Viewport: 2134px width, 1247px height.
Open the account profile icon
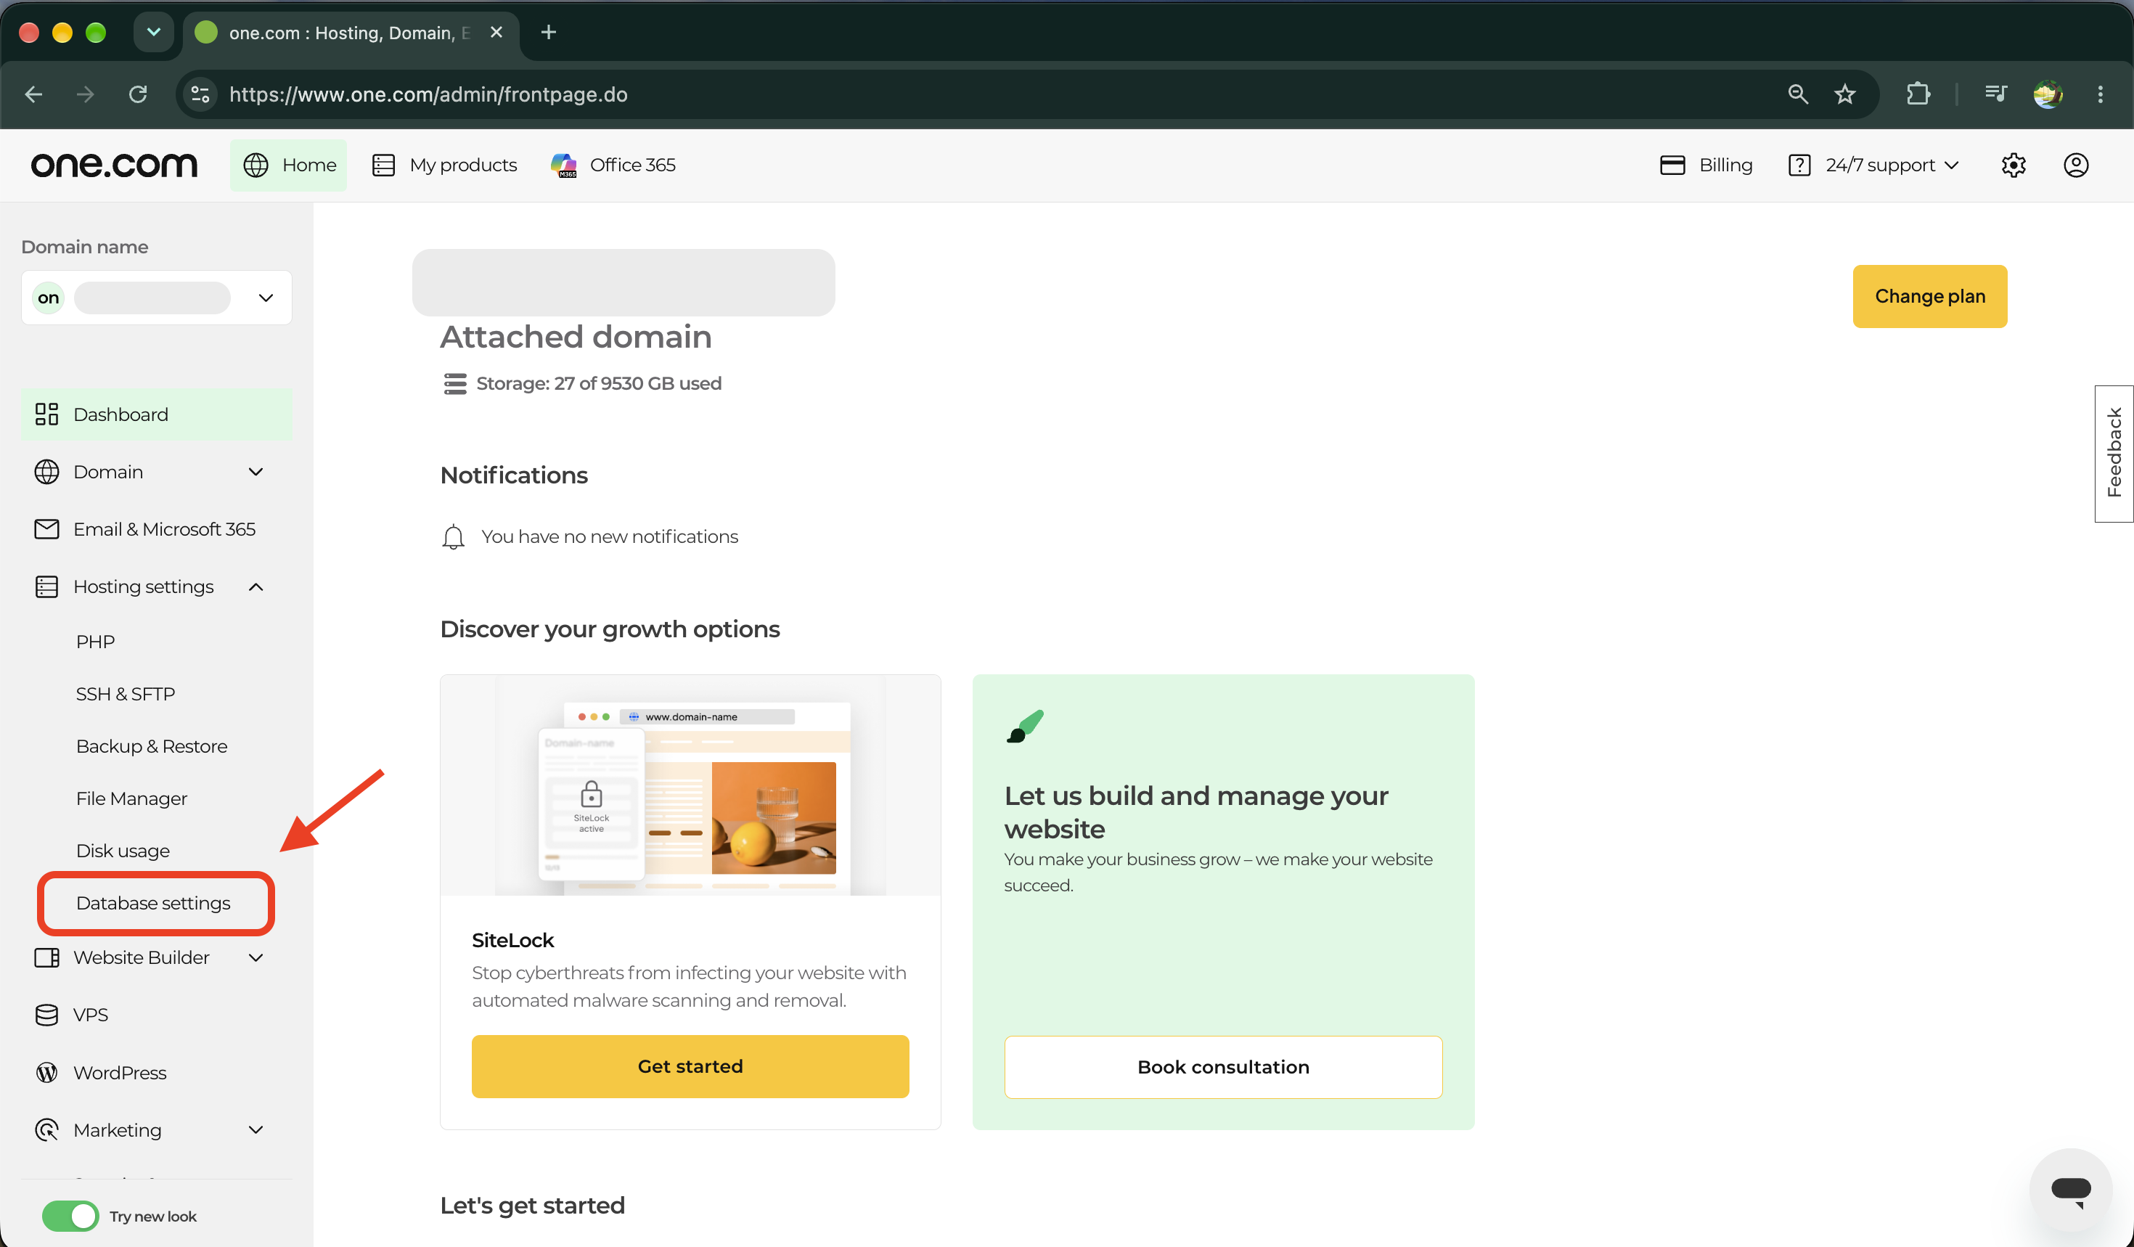(2076, 165)
